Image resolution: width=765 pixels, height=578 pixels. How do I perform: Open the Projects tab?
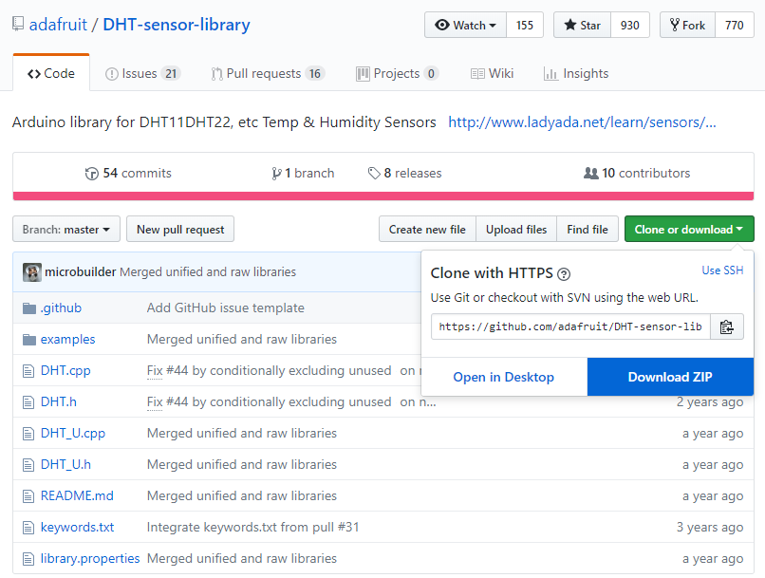(397, 74)
